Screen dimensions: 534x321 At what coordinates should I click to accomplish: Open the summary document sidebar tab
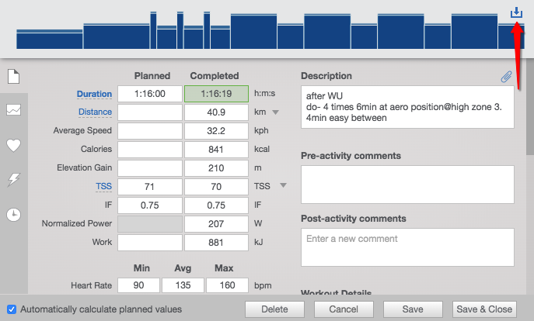(x=14, y=77)
